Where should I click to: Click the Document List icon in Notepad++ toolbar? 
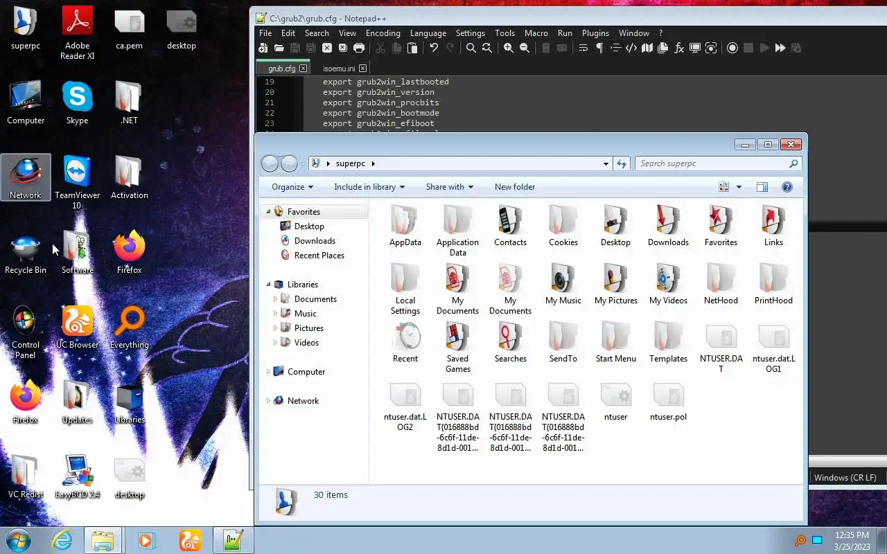[663, 48]
